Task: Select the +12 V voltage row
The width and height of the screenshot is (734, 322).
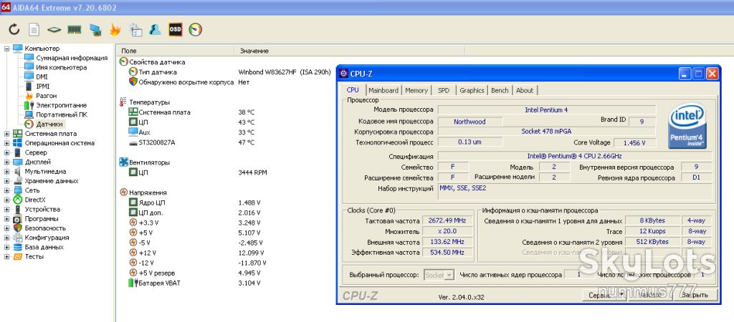Action: tap(196, 253)
